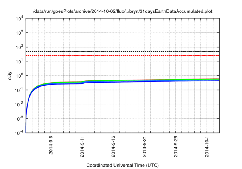Click the 2014-9-21 date tick label
This screenshot has width=242, height=169.
click(144, 146)
